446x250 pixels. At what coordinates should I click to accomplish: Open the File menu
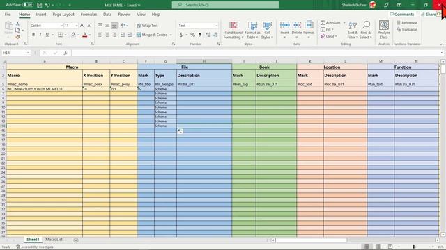tap(8, 14)
